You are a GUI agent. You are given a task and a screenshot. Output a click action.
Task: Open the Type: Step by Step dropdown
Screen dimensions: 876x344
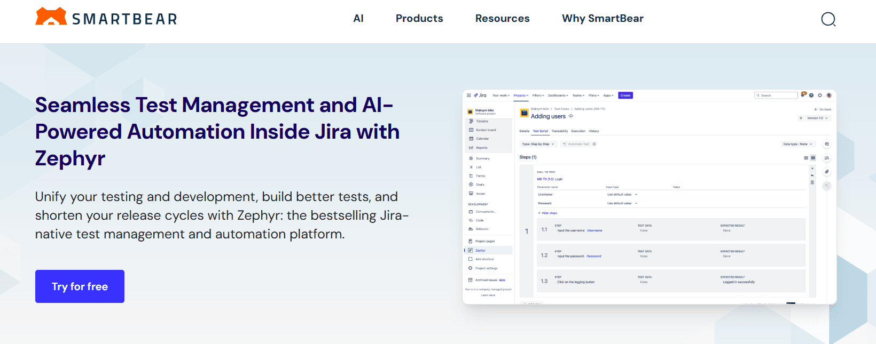pos(538,144)
